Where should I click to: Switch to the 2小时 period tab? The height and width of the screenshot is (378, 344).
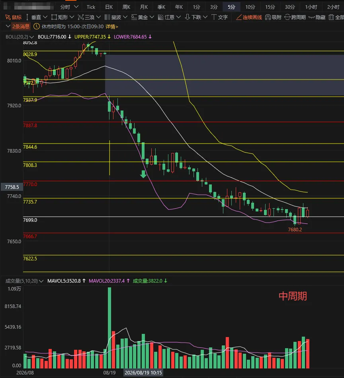point(333,7)
